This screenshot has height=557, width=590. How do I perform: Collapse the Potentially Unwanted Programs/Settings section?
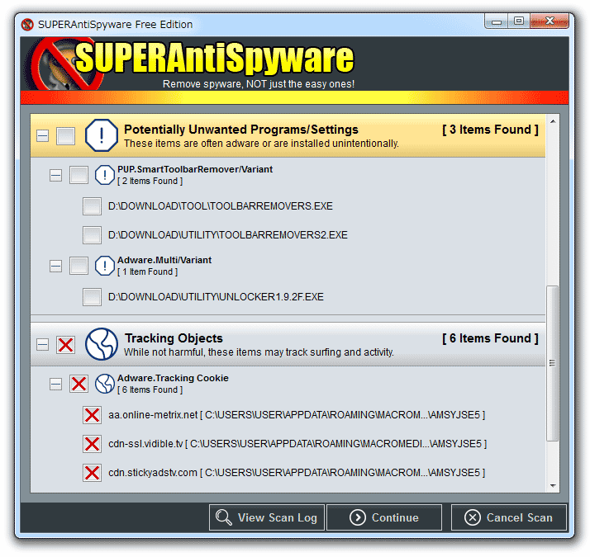(42, 135)
